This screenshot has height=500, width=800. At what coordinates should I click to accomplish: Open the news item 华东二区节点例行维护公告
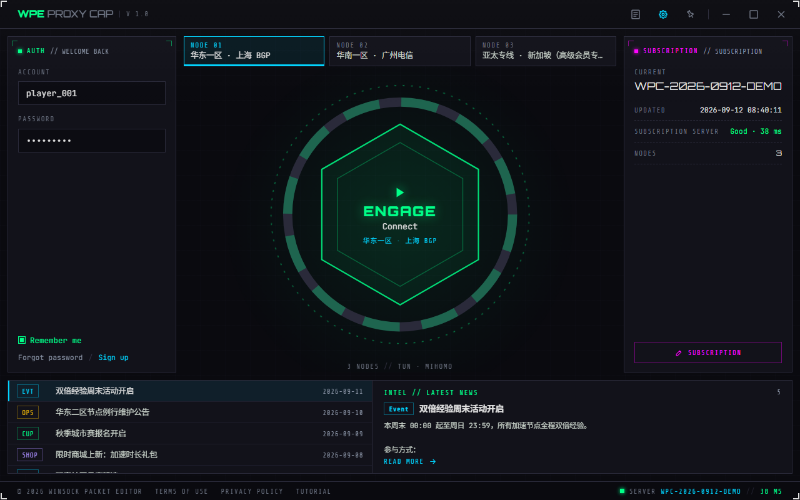[x=190, y=412]
